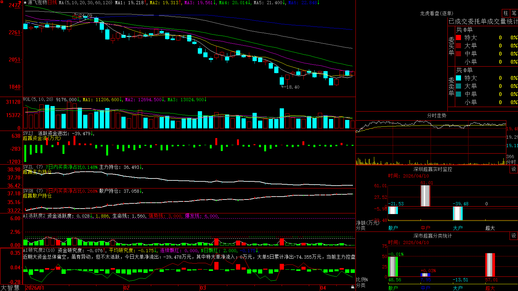
Task: Click the VOL(5,10,20) indicator label
Action: [x=38, y=100]
